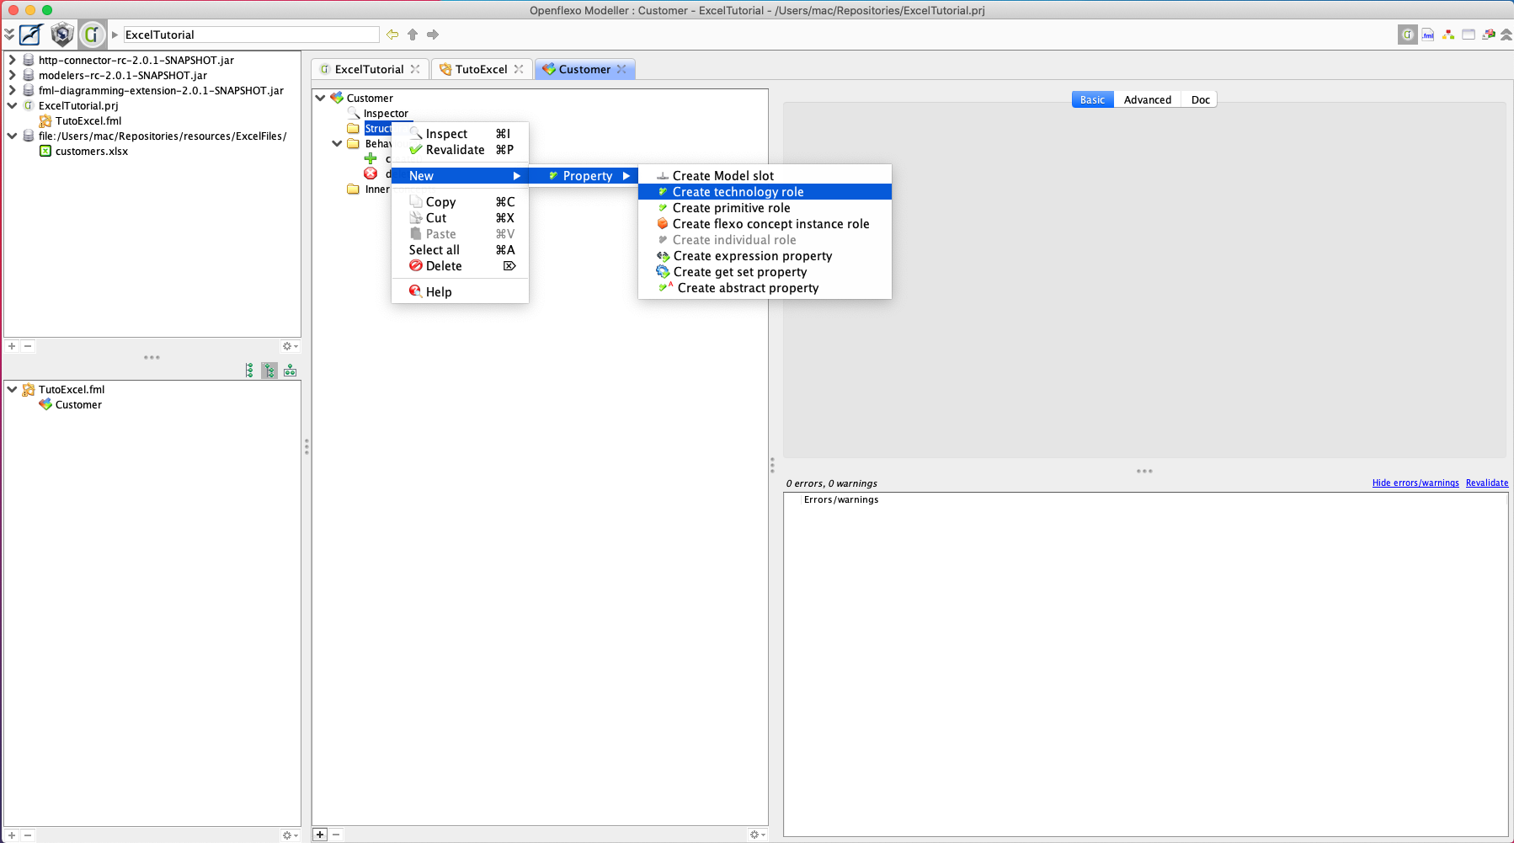1514x843 pixels.
Task: Click the customers.xlsx Excel file icon
Action: [45, 151]
